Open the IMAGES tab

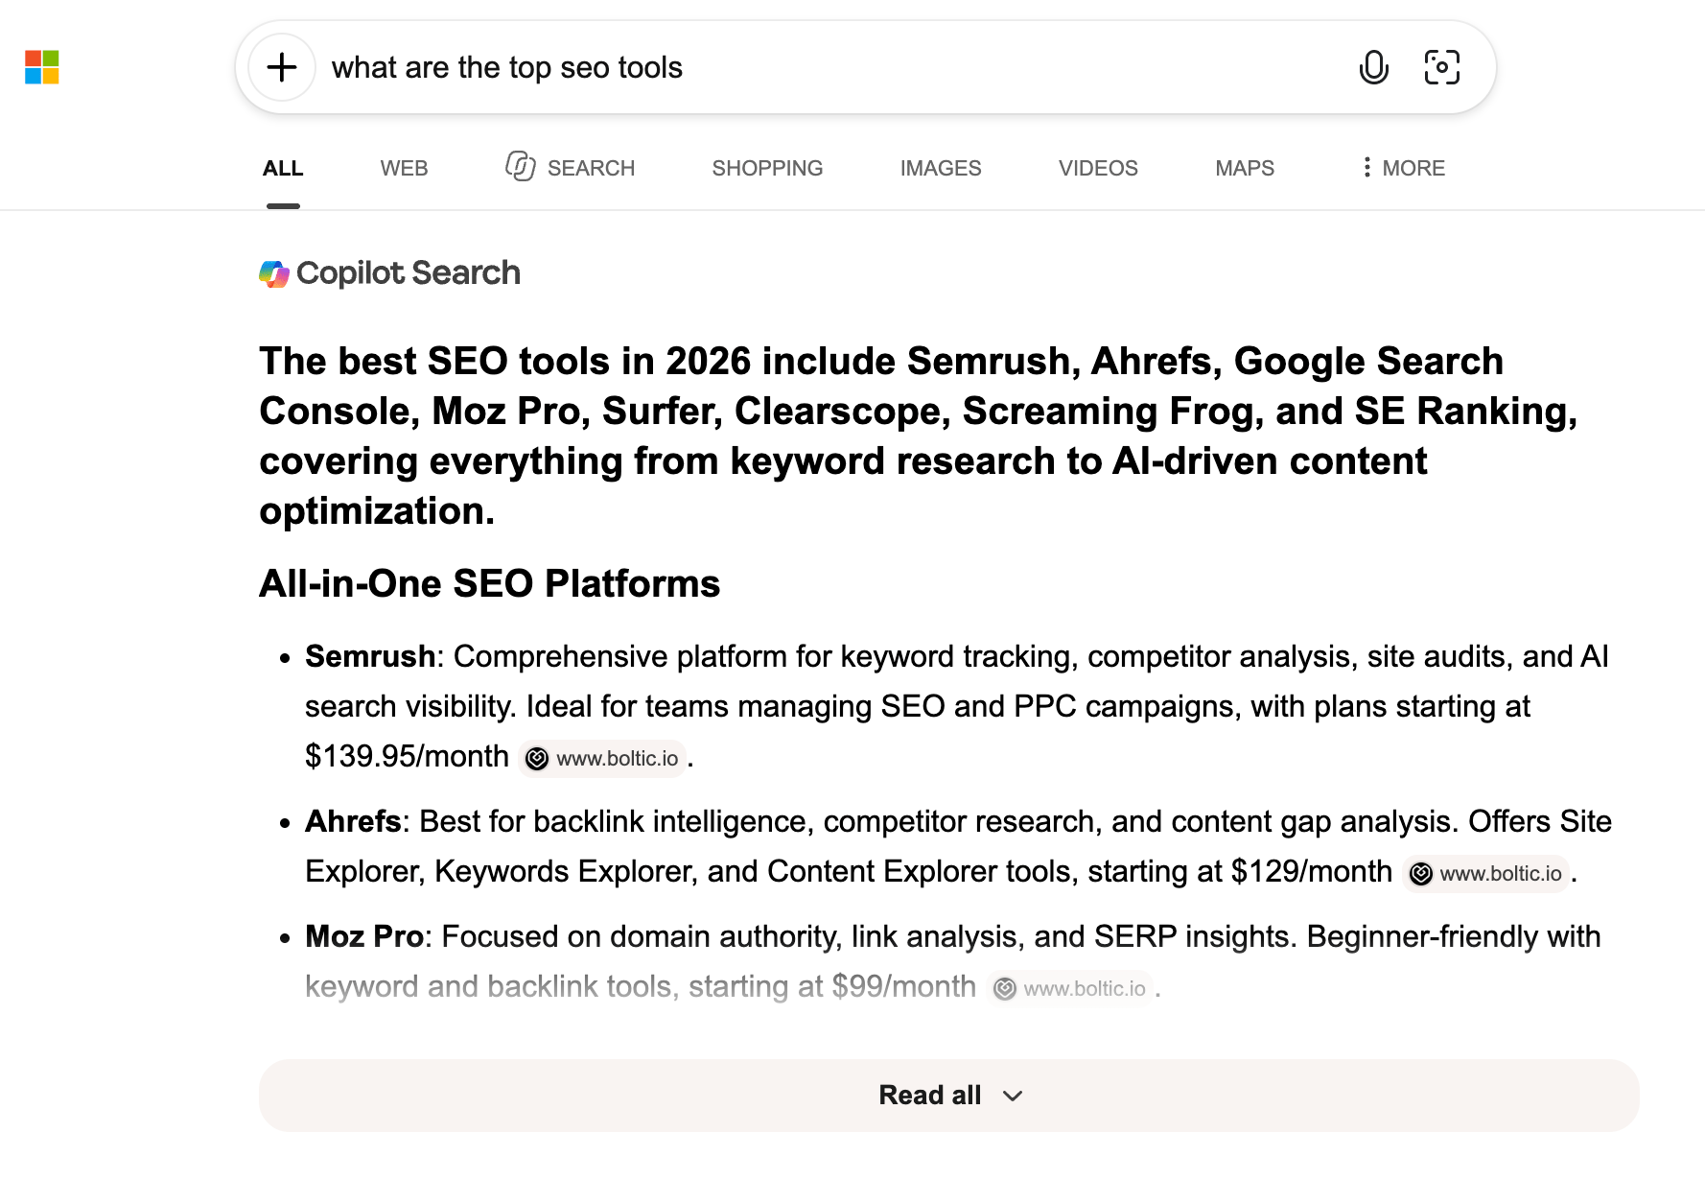pyautogui.click(x=941, y=168)
